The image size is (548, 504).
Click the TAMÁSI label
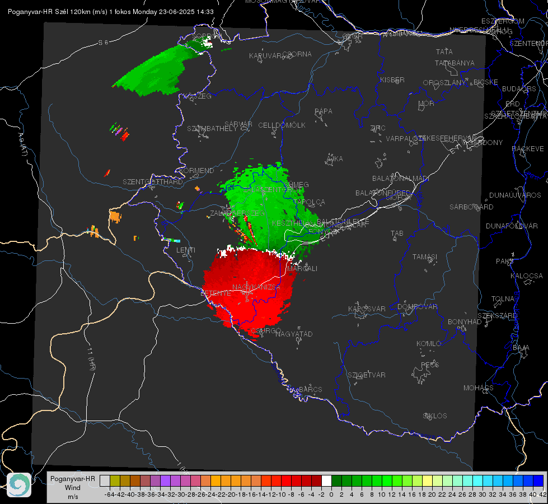coord(425,257)
